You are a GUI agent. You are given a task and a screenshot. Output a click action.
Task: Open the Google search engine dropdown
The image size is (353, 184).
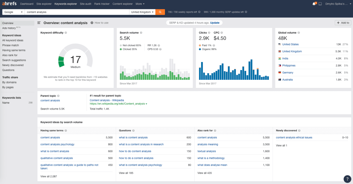pos(12,12)
